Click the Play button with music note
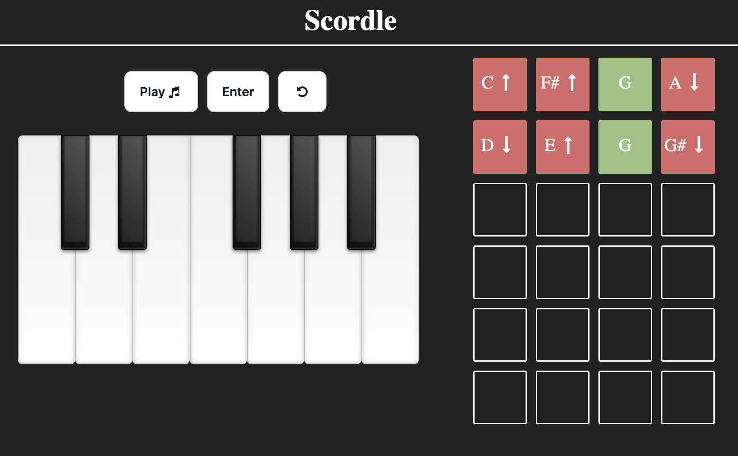 [161, 92]
